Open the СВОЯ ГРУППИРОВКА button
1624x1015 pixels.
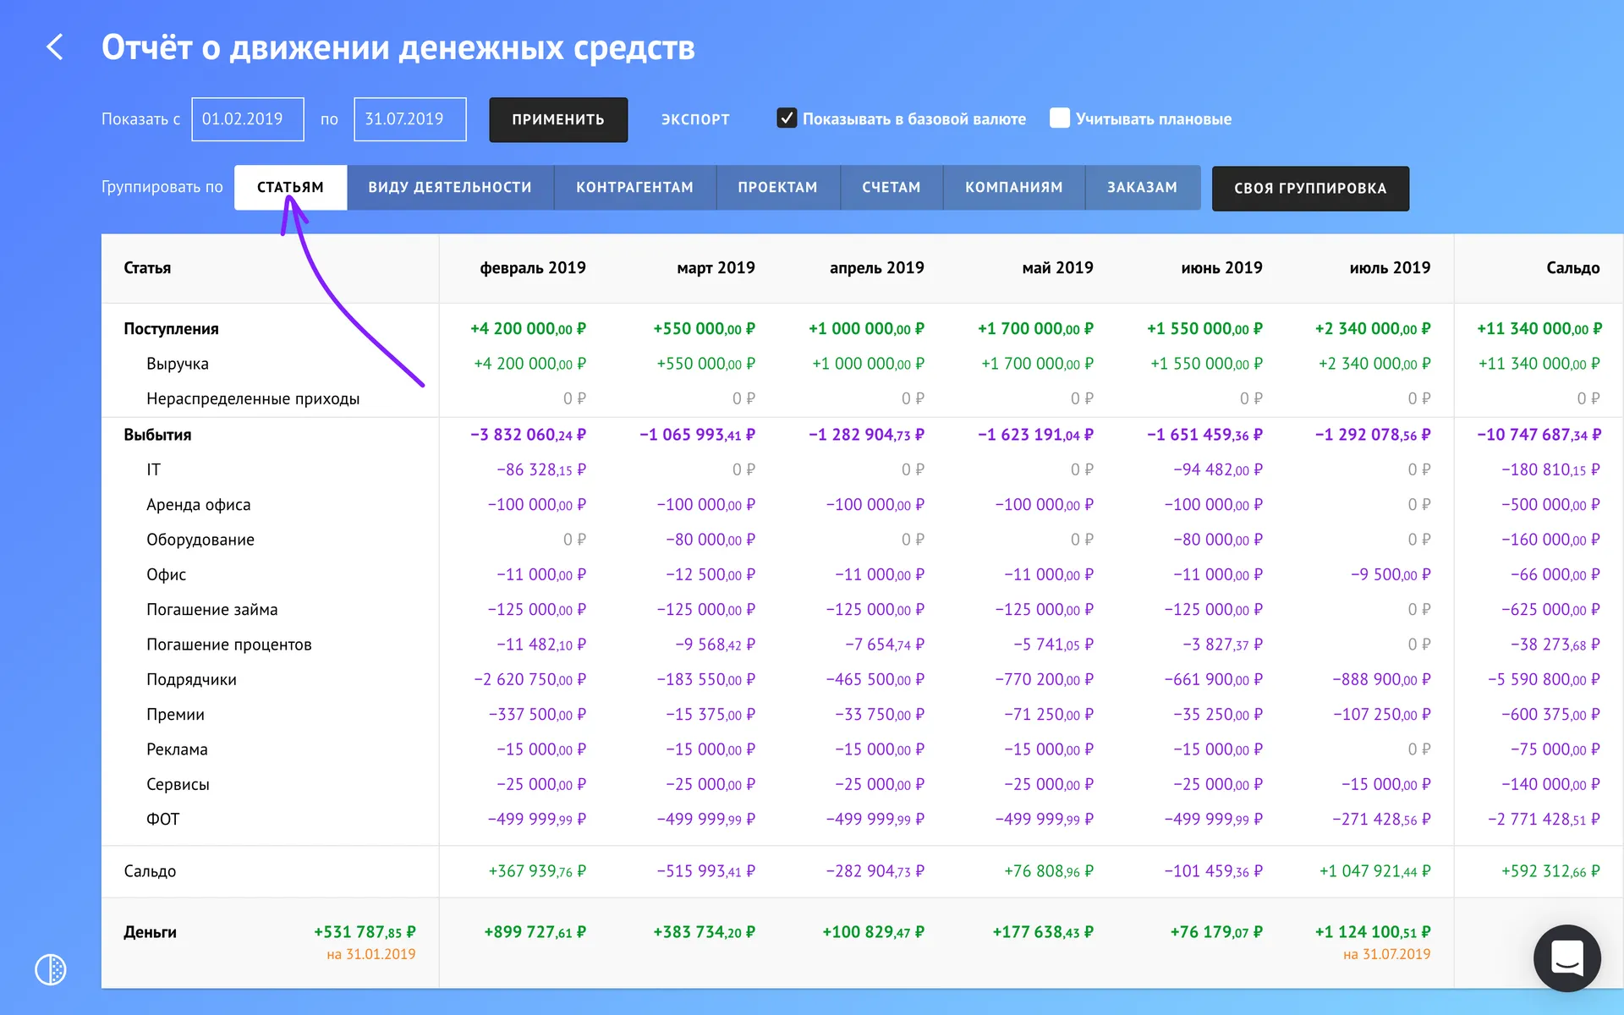click(x=1310, y=188)
